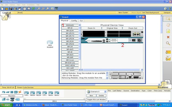172x107 pixels.
Task: Select the NM-2FE2W module
Action: tap(70, 44)
